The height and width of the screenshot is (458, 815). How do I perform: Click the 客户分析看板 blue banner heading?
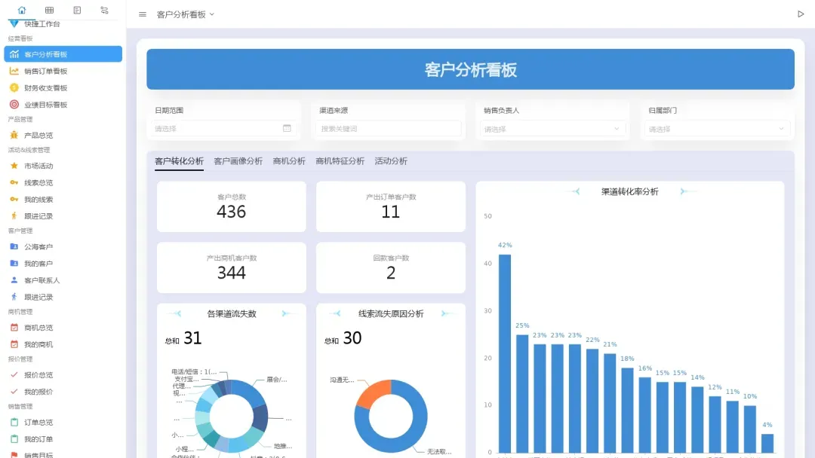click(x=470, y=69)
